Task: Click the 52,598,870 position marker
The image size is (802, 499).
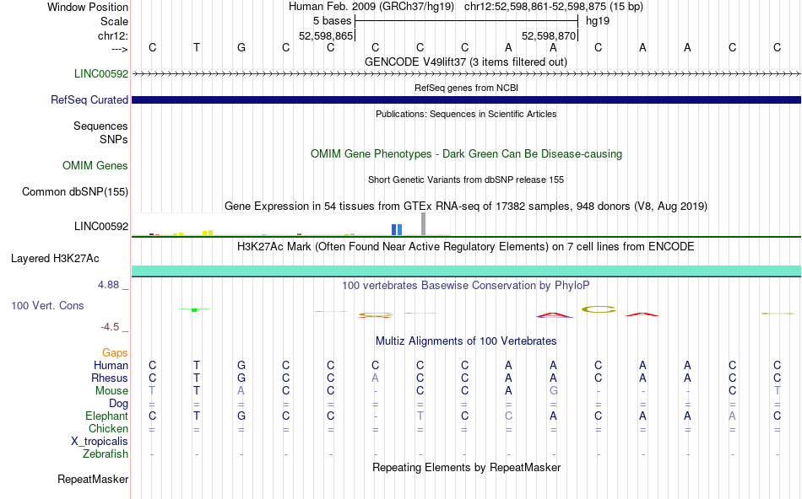Action: [x=550, y=35]
